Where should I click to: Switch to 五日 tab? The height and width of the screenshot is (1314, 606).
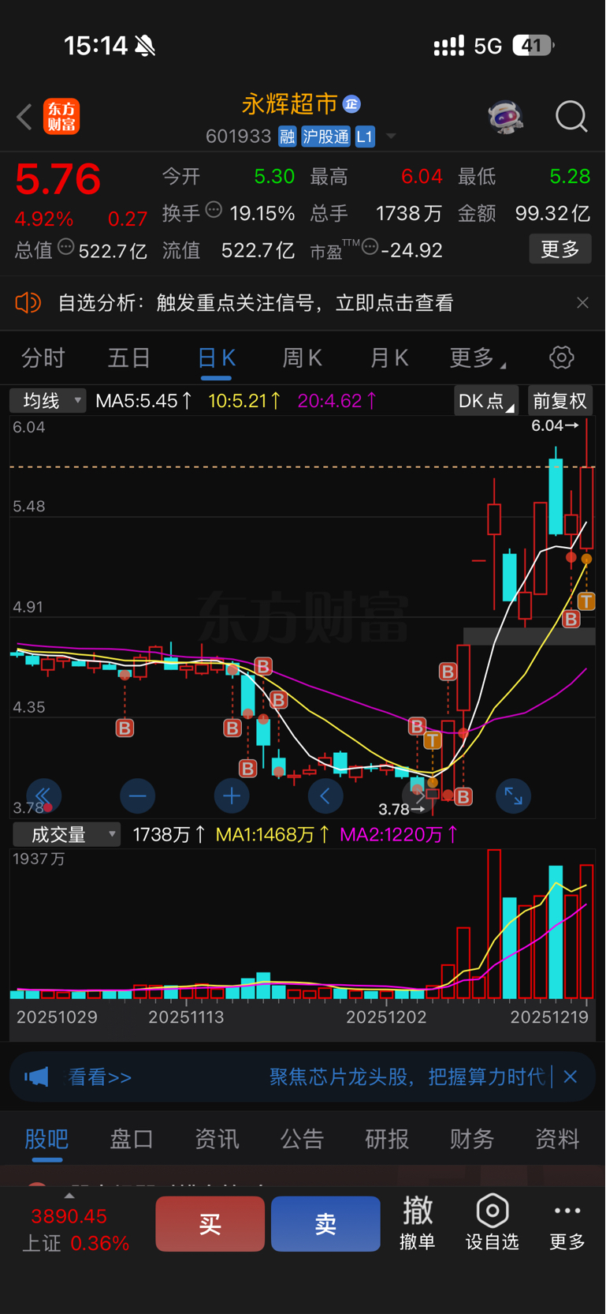129,358
